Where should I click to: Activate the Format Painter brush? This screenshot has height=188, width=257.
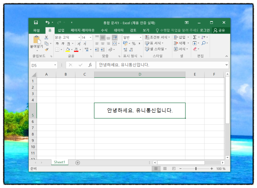pos(47,50)
